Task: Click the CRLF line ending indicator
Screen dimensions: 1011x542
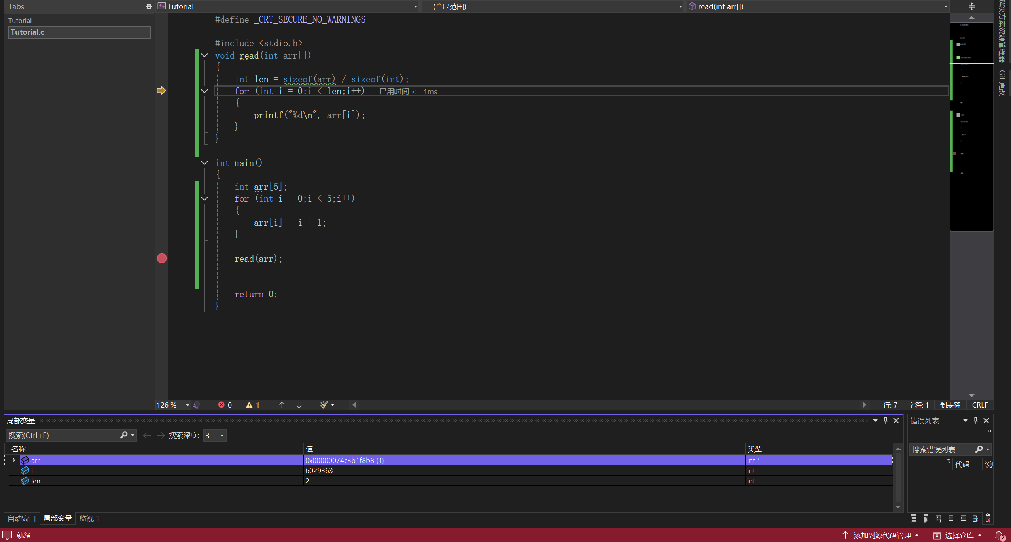Action: 980,405
